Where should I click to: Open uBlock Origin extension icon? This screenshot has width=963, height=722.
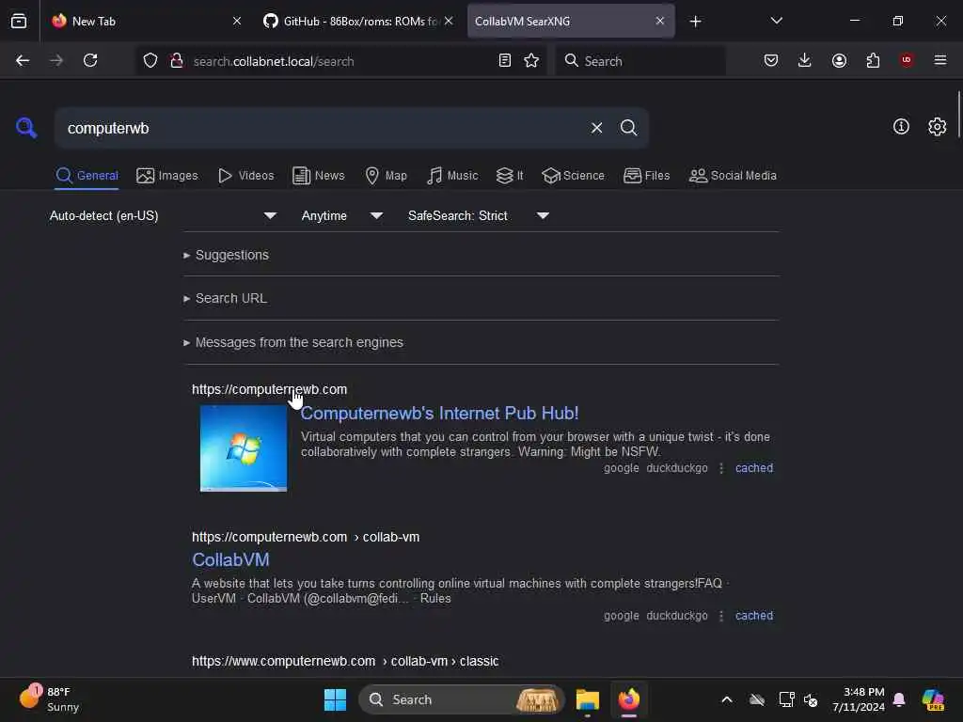coord(907,59)
